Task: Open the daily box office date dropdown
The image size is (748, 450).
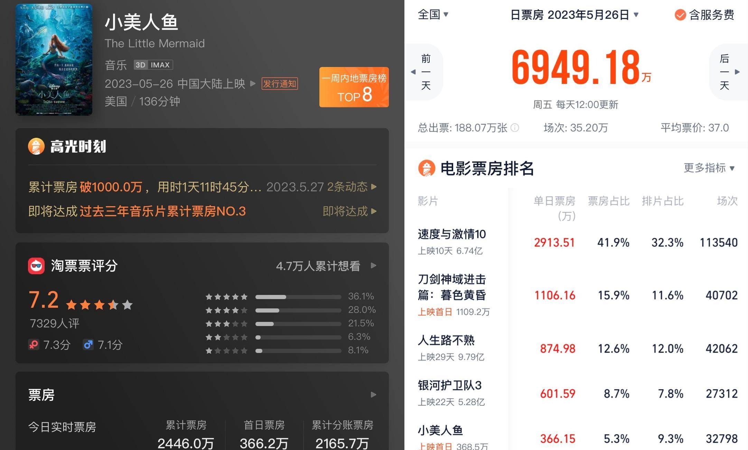Action: pyautogui.click(x=574, y=15)
